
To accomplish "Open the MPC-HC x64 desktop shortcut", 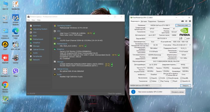I will (16, 46).
